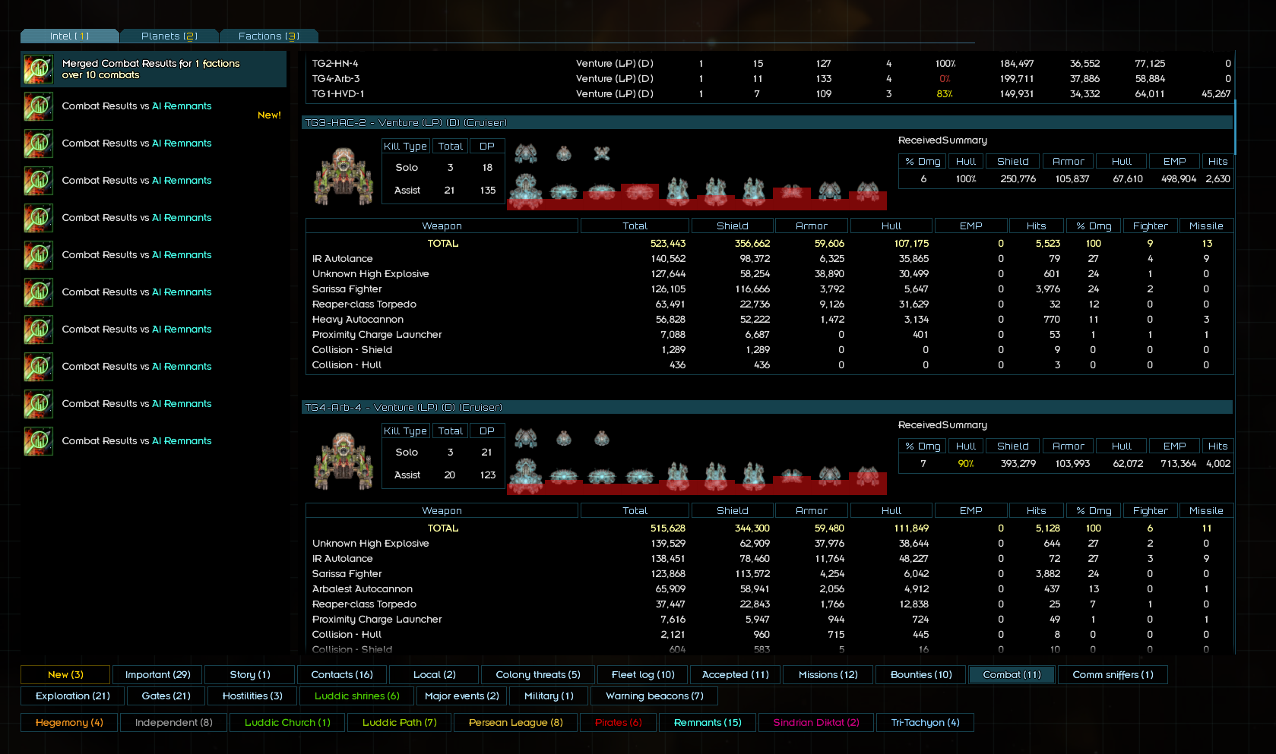
Task: Filter by Sindrian Diktat (2) faction
Action: (x=816, y=722)
